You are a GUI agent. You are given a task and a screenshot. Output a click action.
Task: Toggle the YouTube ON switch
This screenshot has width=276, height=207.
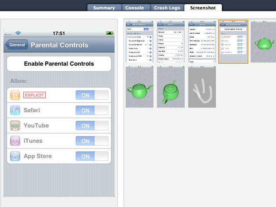pyautogui.click(x=92, y=126)
